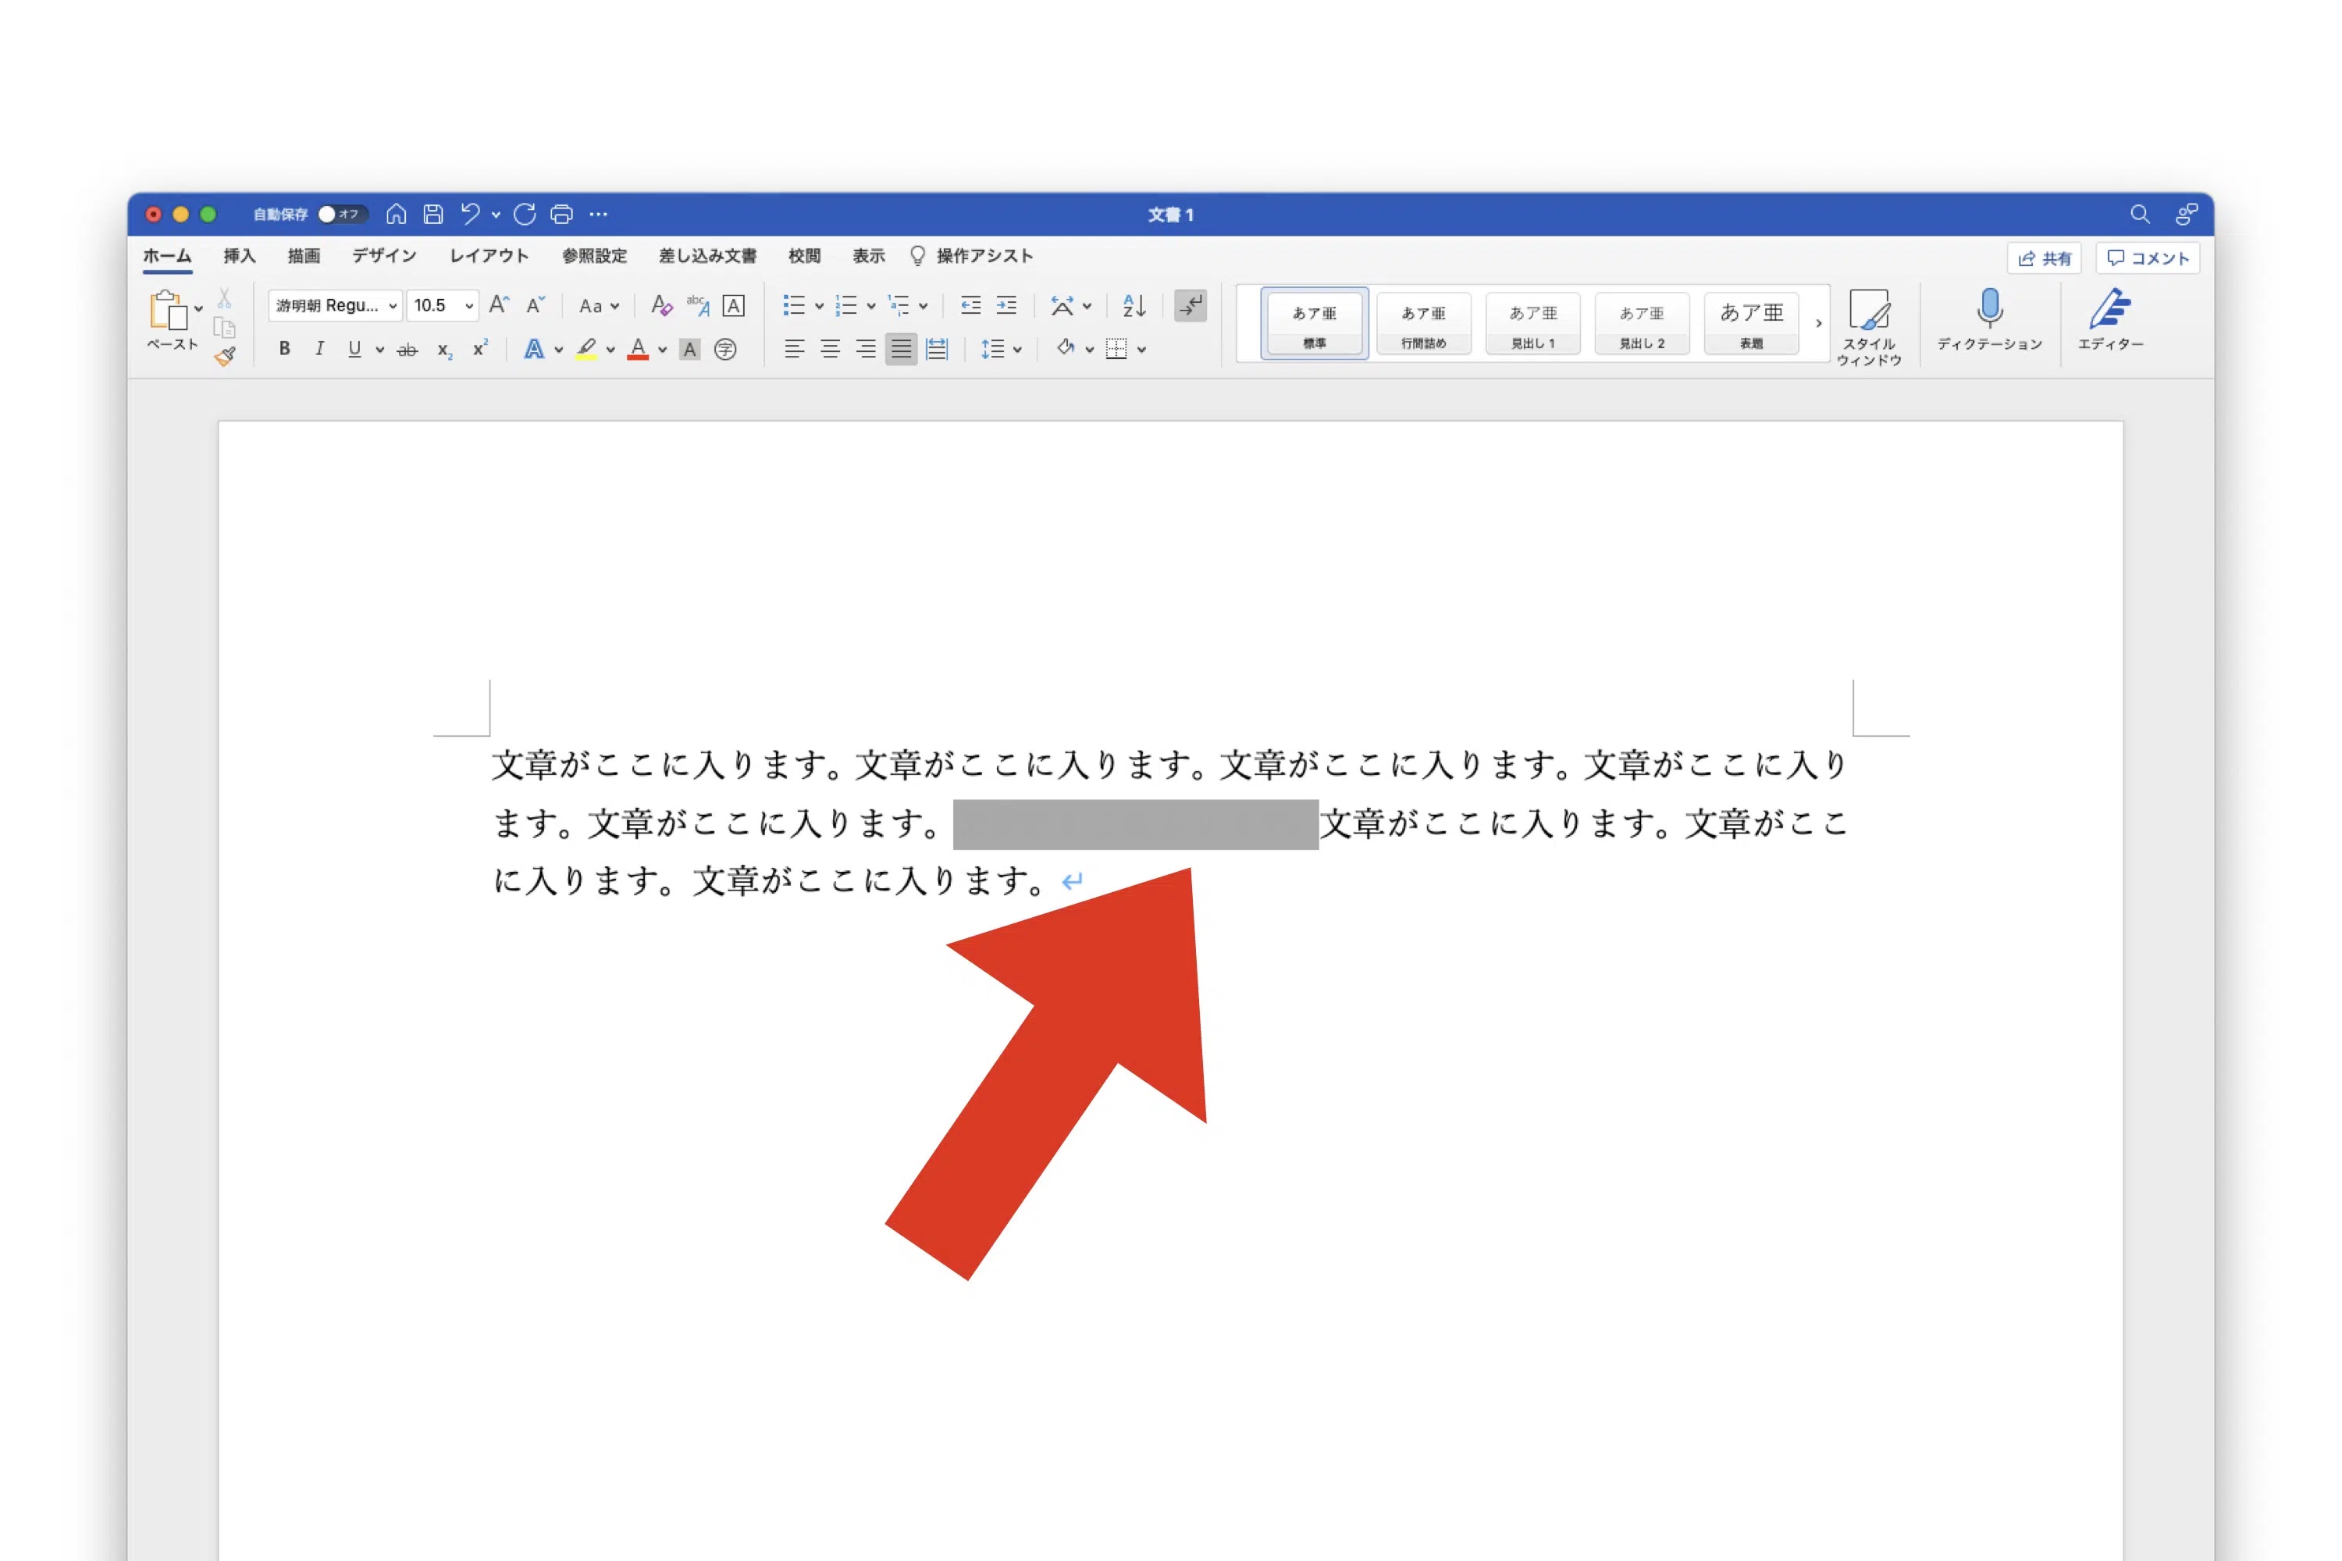Image resolution: width=2342 pixels, height=1561 pixels.
Task: Open the Editor tool
Action: click(x=2110, y=319)
